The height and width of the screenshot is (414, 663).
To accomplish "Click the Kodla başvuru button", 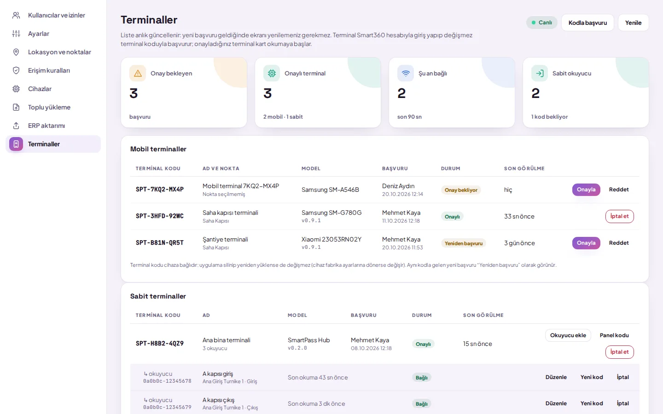I will tap(587, 23).
